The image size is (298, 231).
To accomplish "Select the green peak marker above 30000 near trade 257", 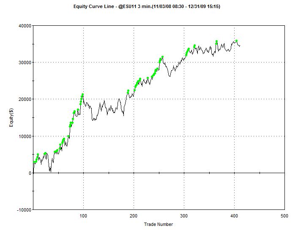I will (x=162, y=57).
